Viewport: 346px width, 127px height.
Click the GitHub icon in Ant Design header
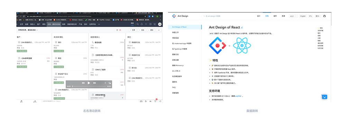[325, 16]
